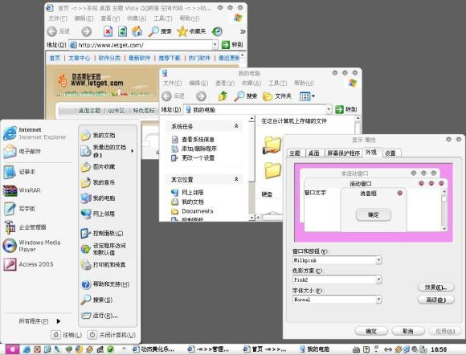Viewport: 466px width, 355px height.
Task: Switch to the Themes tab in Display Properties
Action: [x=295, y=153]
